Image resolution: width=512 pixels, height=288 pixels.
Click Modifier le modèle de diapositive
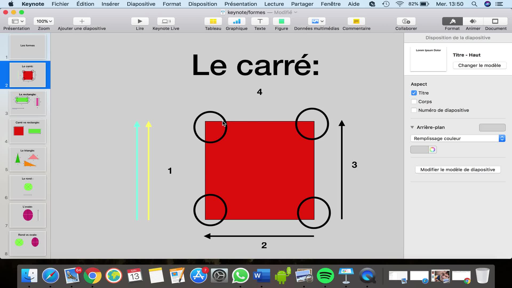point(458,170)
